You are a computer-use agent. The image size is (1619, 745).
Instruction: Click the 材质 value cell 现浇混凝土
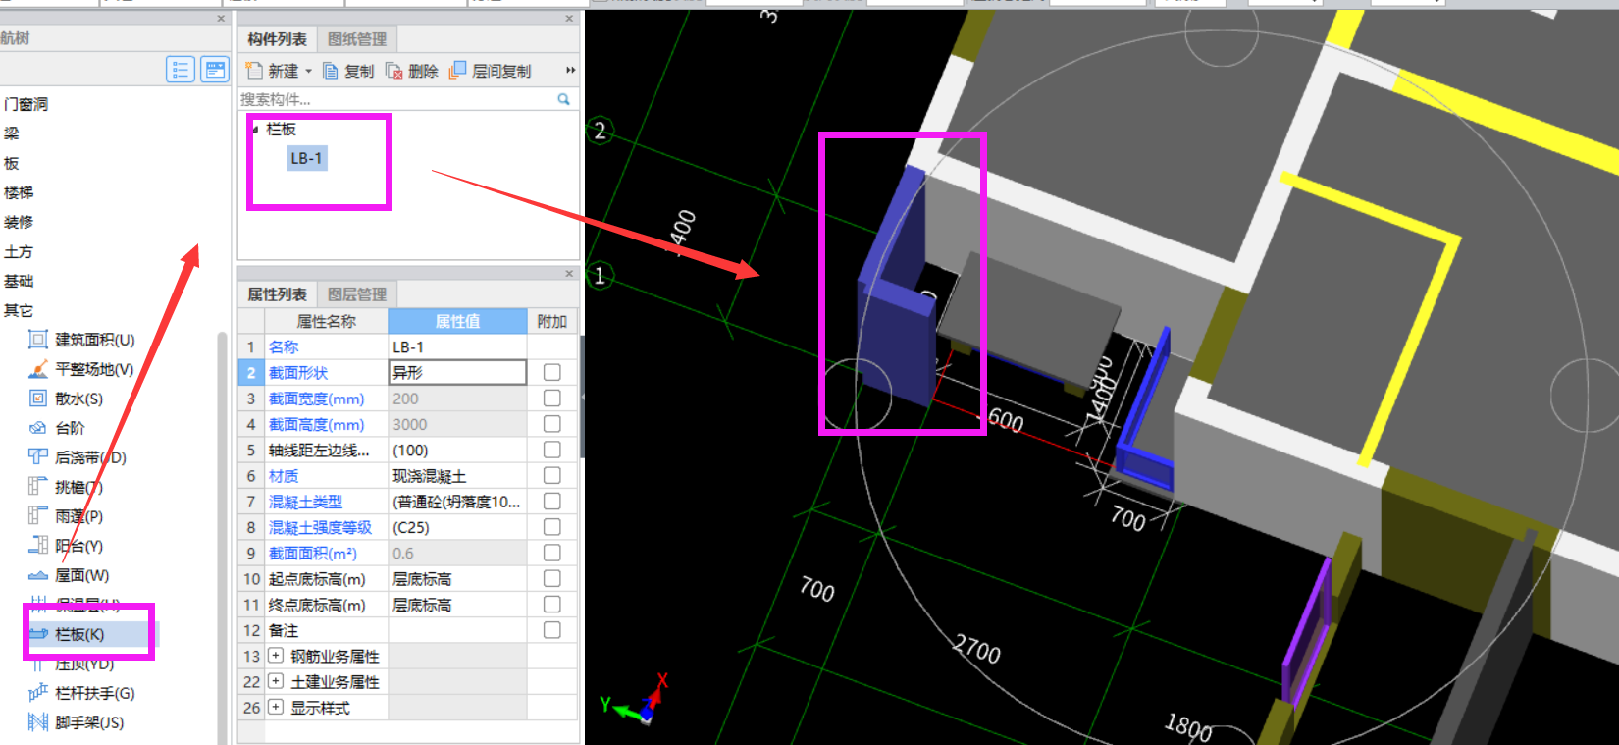(457, 476)
